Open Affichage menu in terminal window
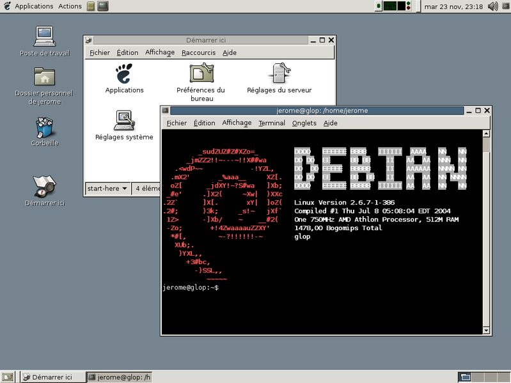The image size is (511, 383). [237, 123]
